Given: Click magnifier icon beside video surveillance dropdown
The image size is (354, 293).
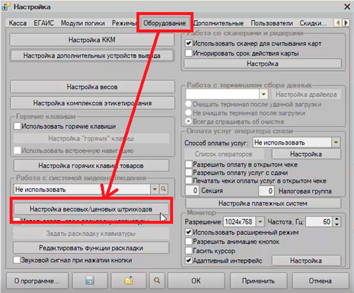Looking at the screenshot, I should pyautogui.click(x=163, y=189).
